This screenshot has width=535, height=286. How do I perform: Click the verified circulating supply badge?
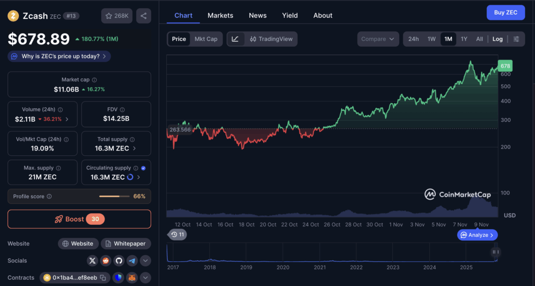tap(143, 168)
